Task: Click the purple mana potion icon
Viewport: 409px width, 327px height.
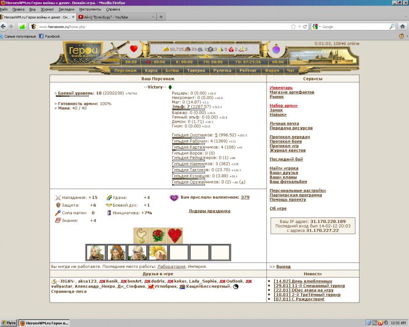Action: click(276, 49)
